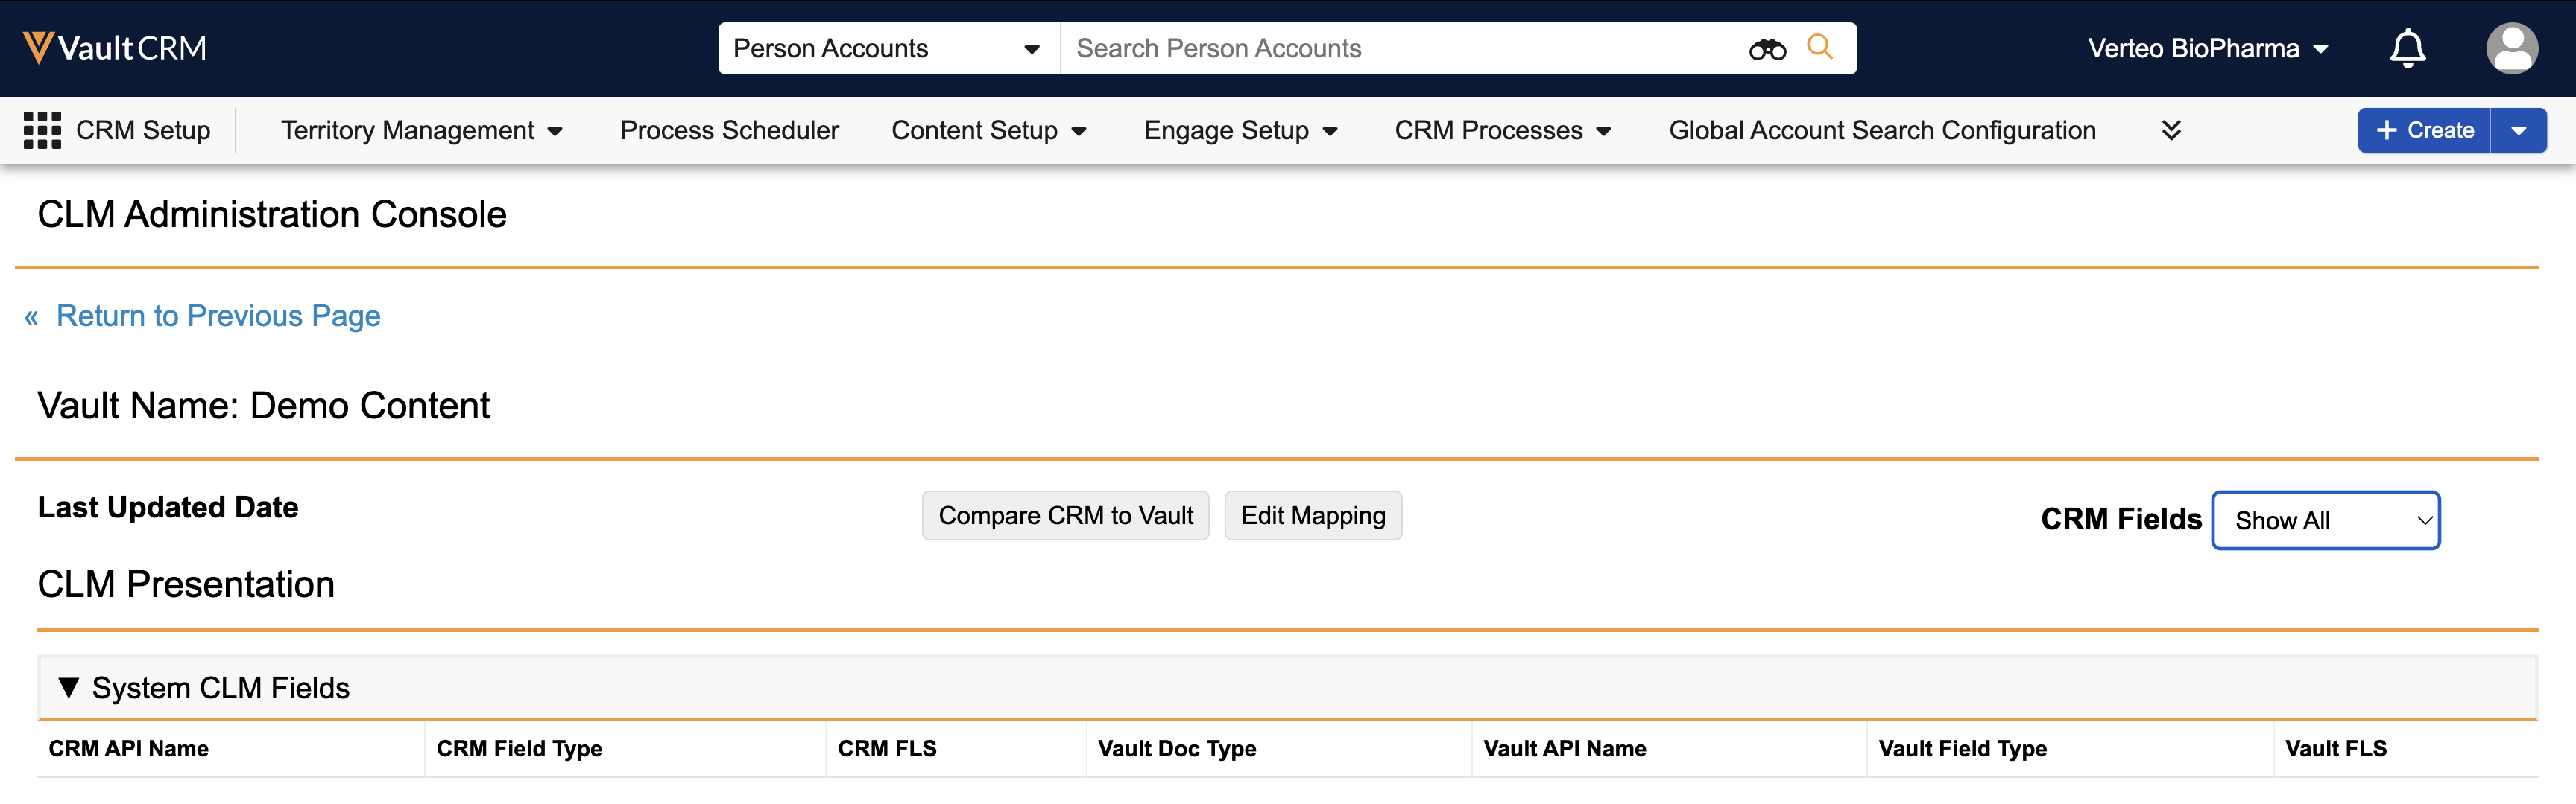Open the Content Setup menu
The image size is (2576, 804).
[x=988, y=131]
